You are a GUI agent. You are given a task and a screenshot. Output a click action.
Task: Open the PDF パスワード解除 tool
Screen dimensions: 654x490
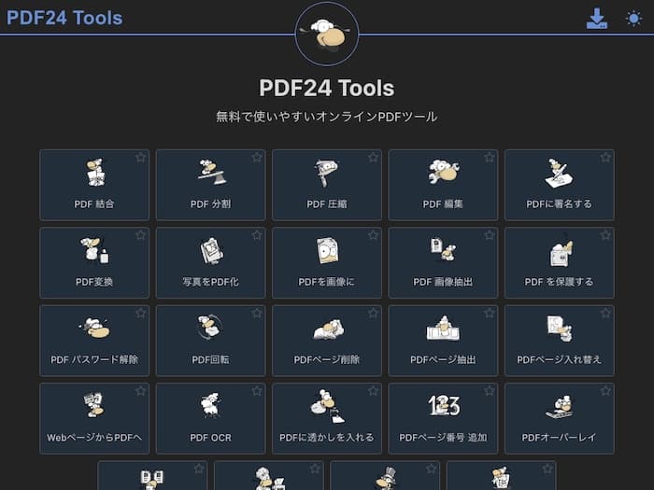94,341
